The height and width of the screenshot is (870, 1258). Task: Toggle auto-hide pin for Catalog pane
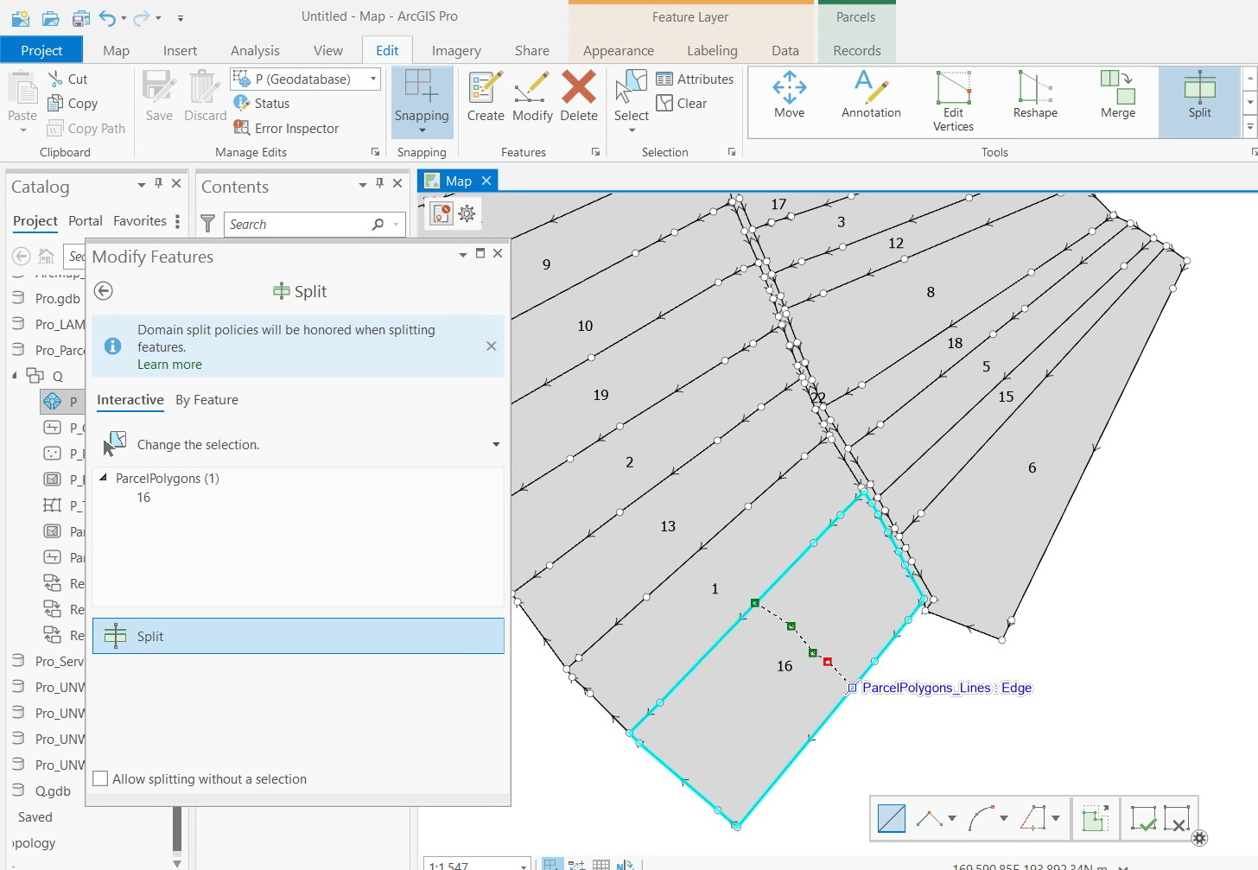pos(158,183)
